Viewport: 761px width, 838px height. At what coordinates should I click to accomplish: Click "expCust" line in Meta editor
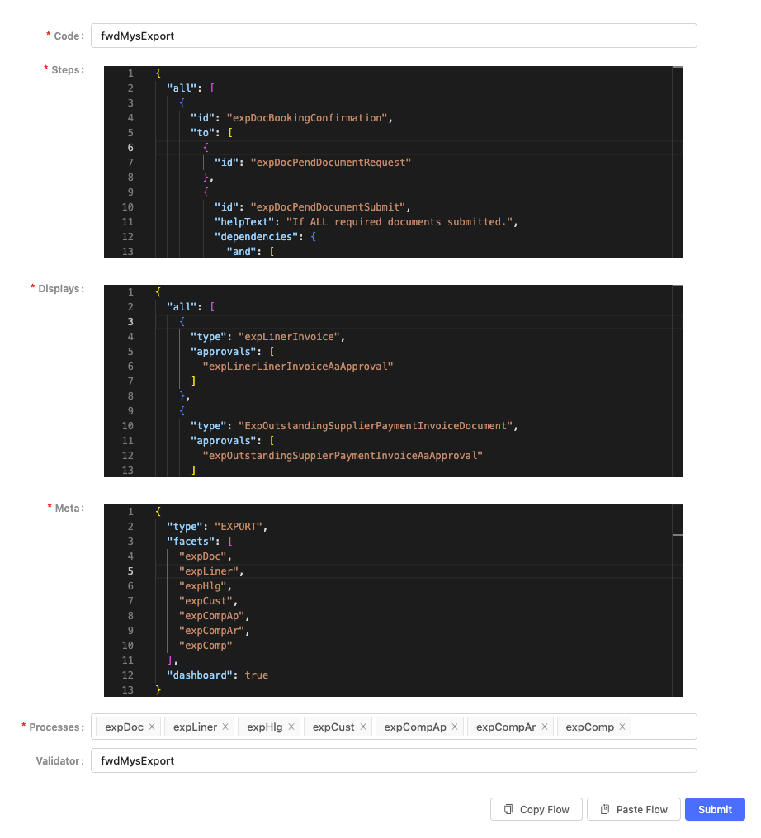pyautogui.click(x=209, y=601)
